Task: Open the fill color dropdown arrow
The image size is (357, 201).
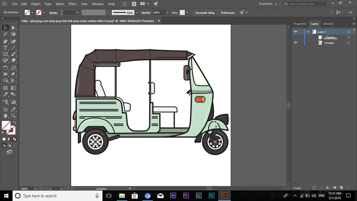Action: click(x=32, y=13)
